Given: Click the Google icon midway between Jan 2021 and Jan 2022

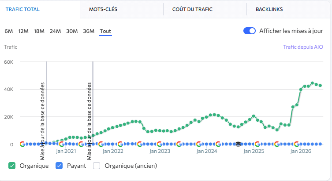Looking at the screenshot, I should coord(81,144).
